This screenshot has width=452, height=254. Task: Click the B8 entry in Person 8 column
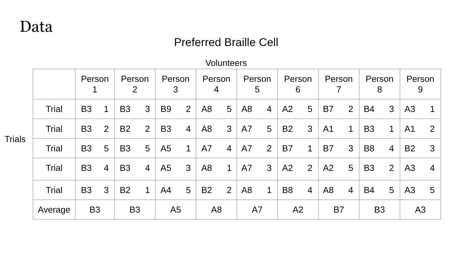pos(369,148)
